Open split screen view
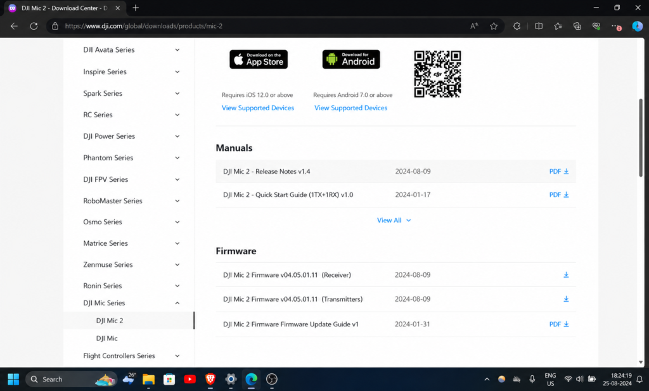 [539, 26]
